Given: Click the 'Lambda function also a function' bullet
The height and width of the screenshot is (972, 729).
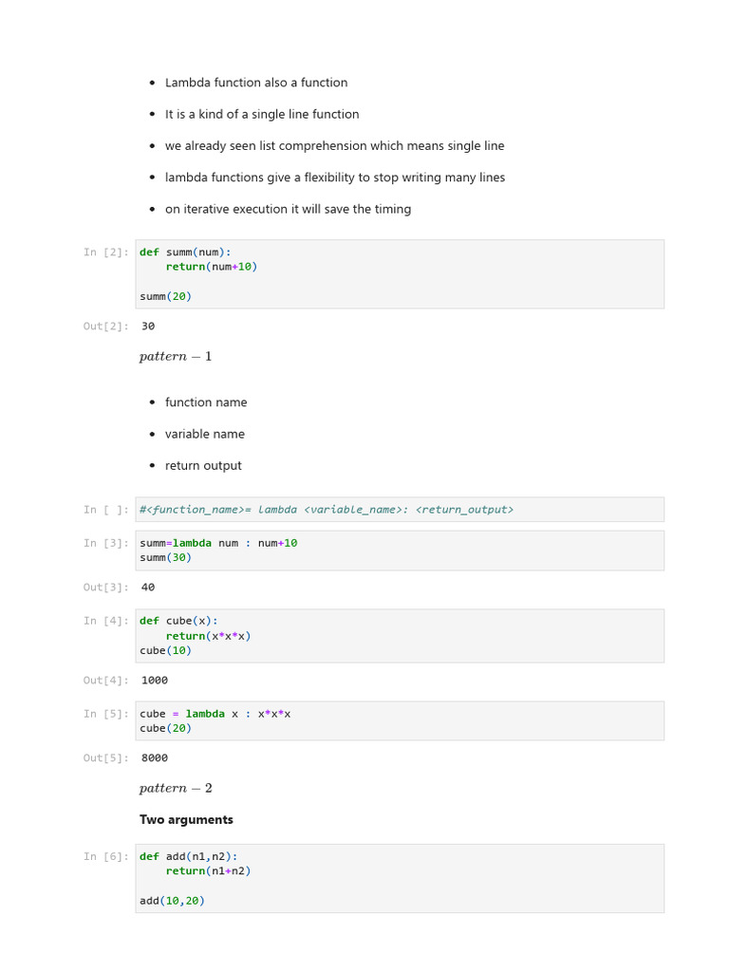Looking at the screenshot, I should [x=256, y=83].
